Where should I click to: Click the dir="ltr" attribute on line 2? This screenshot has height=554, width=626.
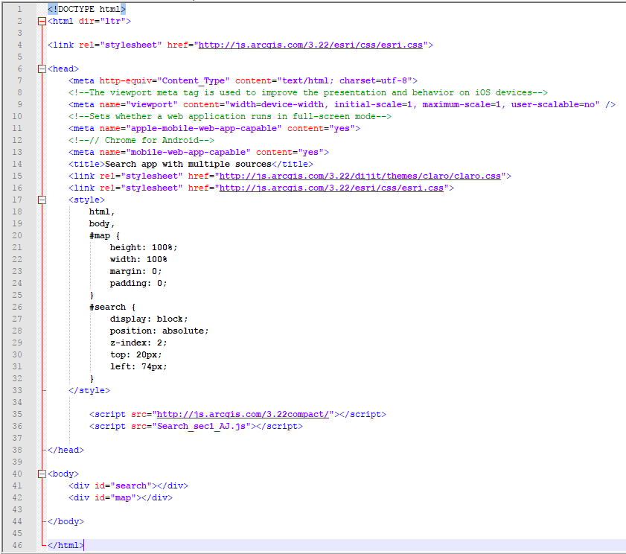[102, 21]
